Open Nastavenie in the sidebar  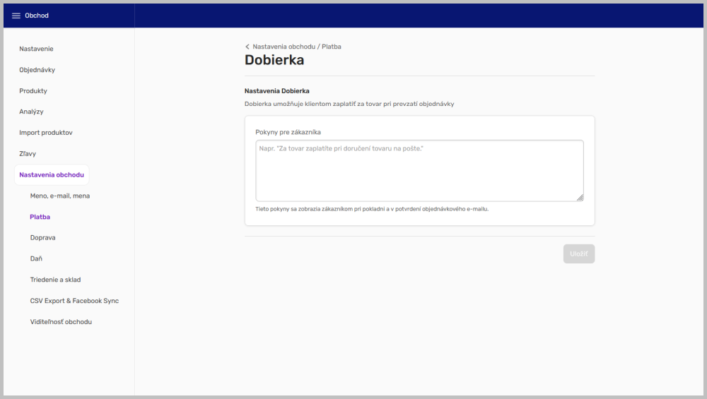[x=36, y=49]
